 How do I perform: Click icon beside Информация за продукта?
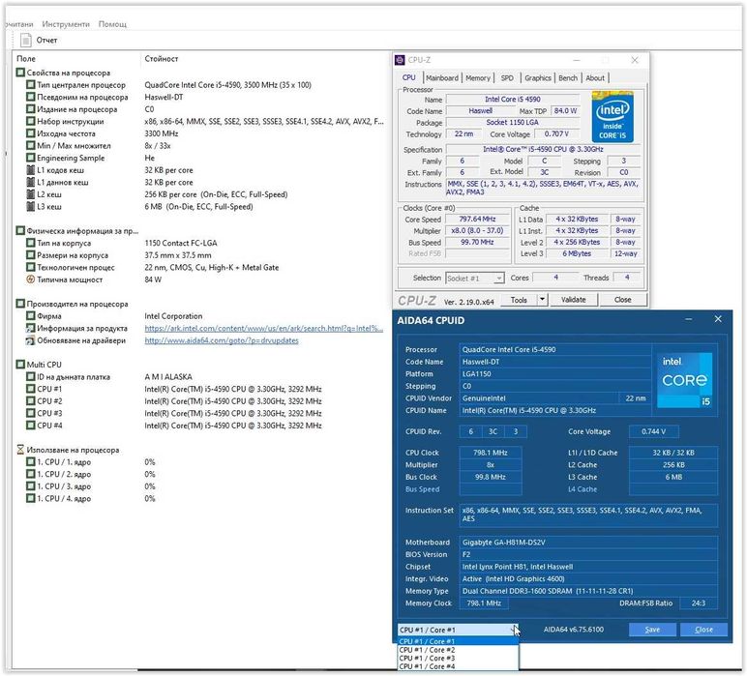[x=31, y=328]
